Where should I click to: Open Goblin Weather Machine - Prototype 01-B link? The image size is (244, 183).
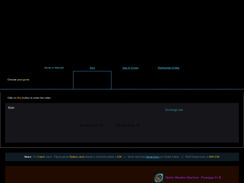pos(193,178)
